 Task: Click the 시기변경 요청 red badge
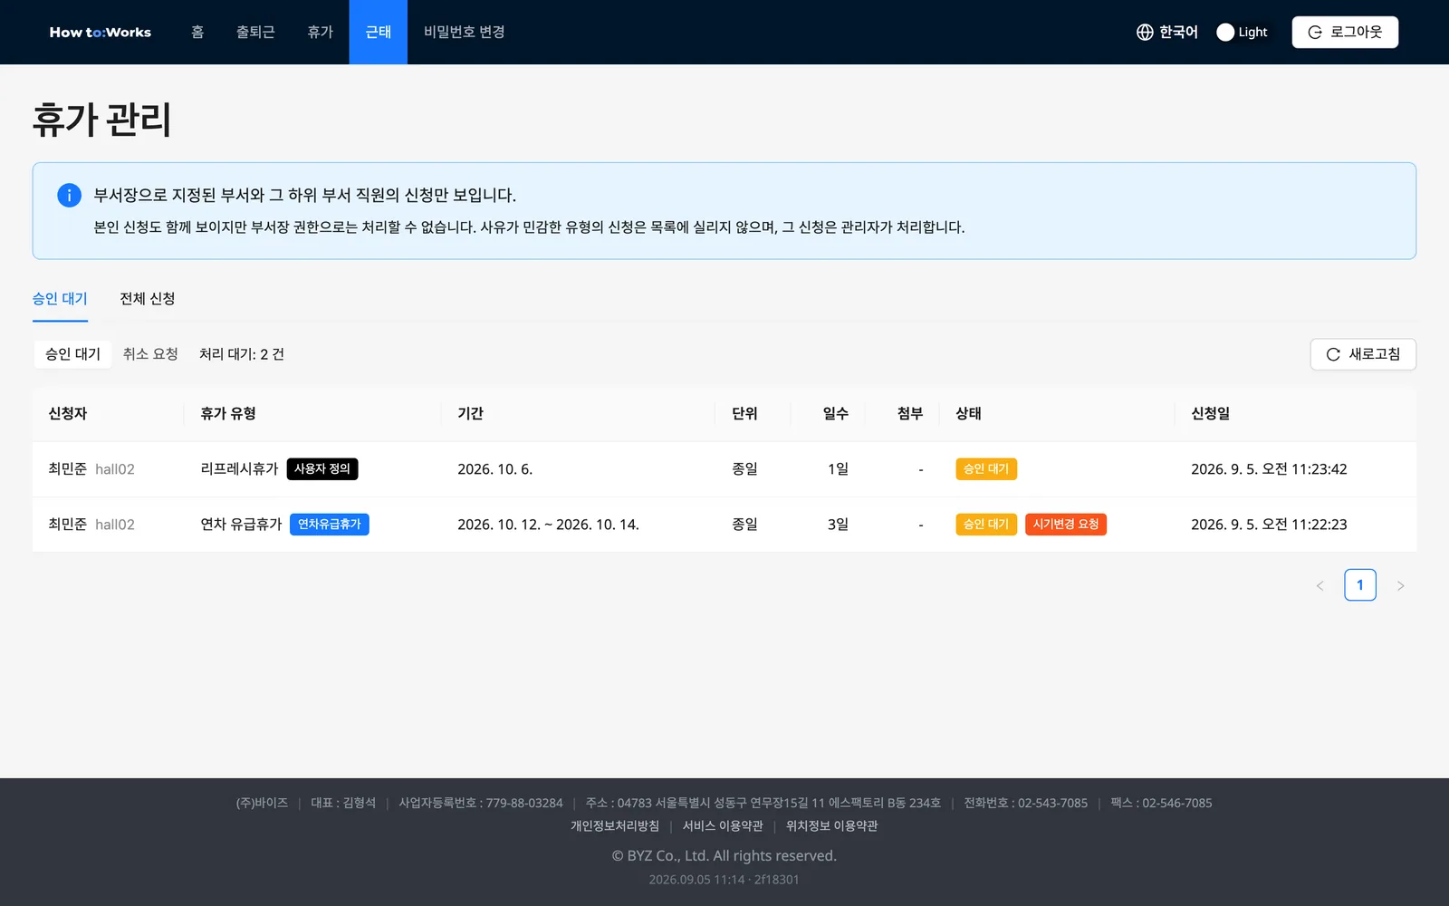pyautogui.click(x=1066, y=524)
